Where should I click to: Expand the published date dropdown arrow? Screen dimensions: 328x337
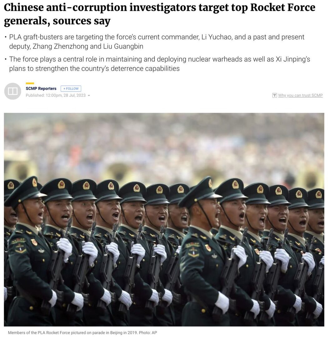(89, 95)
